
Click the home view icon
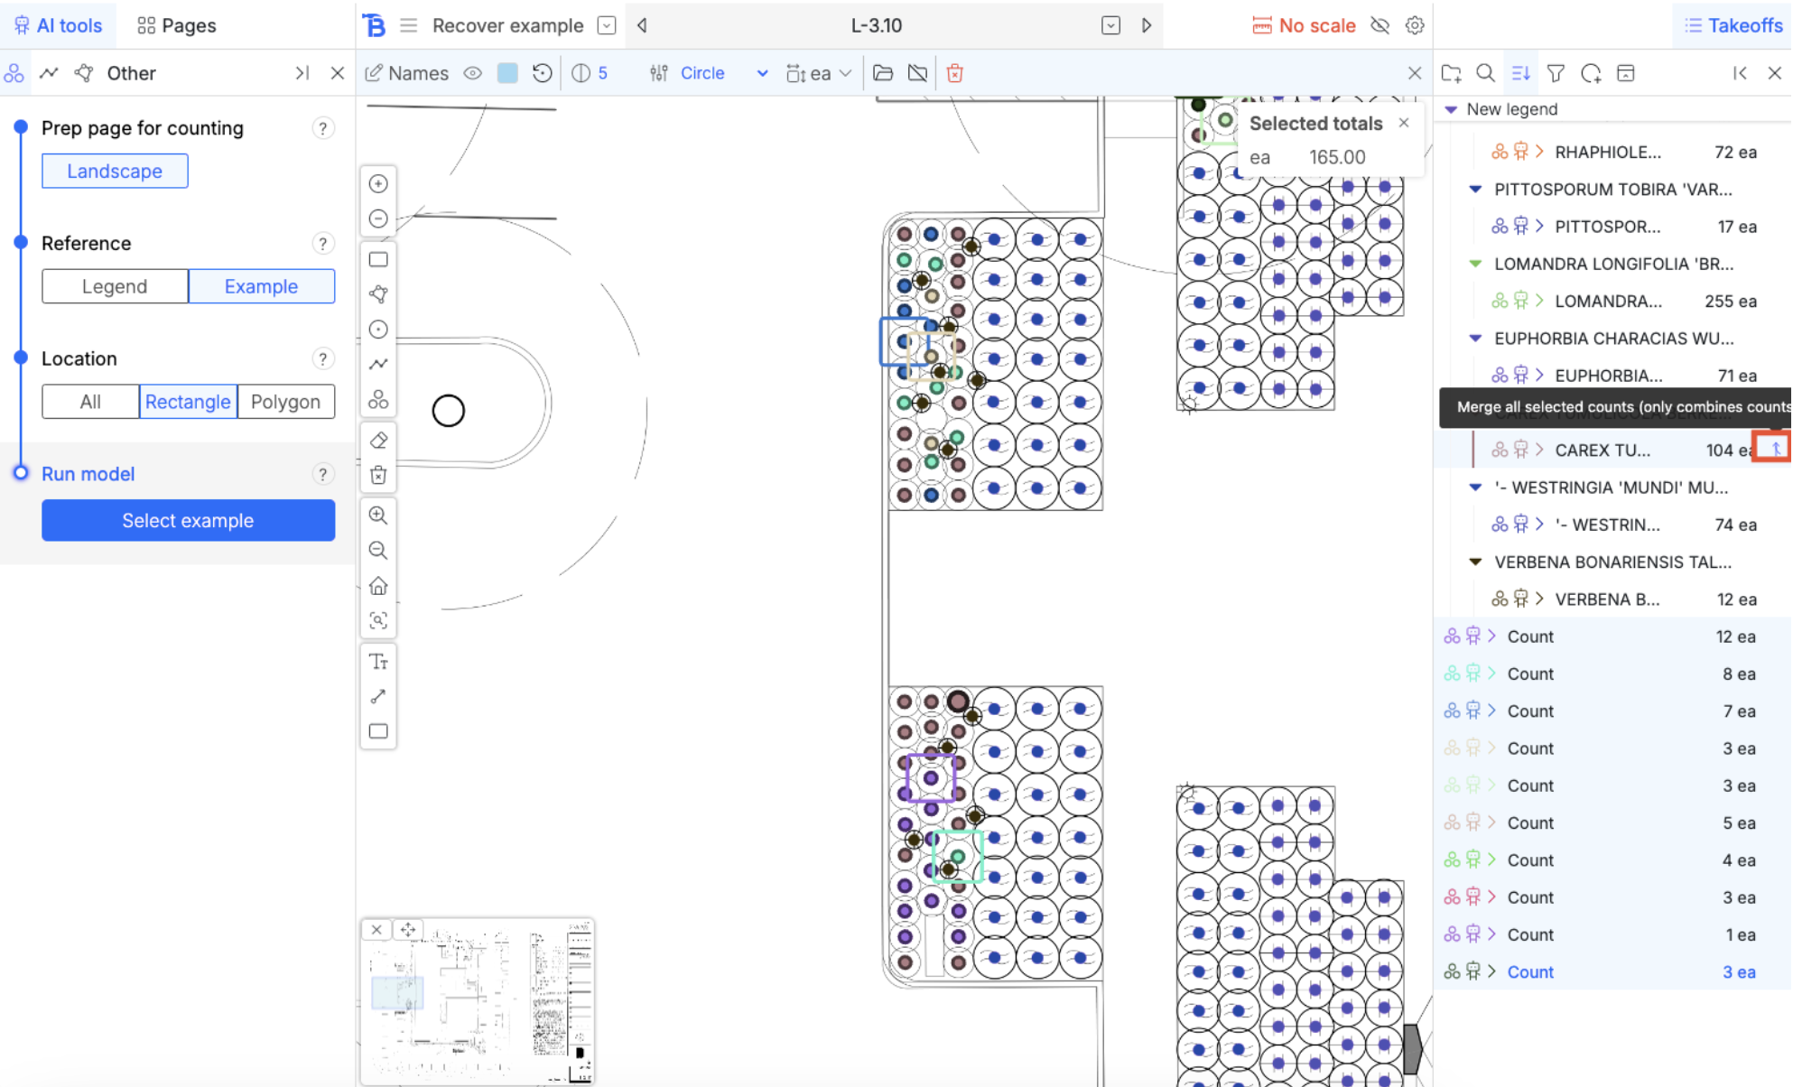pos(378,586)
